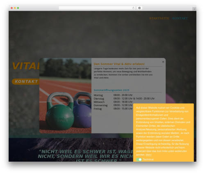Viewport: 205px width, 174px height.
Task: Click the Sommeröffnungszeiten 2025 heading
Action: click(x=112, y=90)
